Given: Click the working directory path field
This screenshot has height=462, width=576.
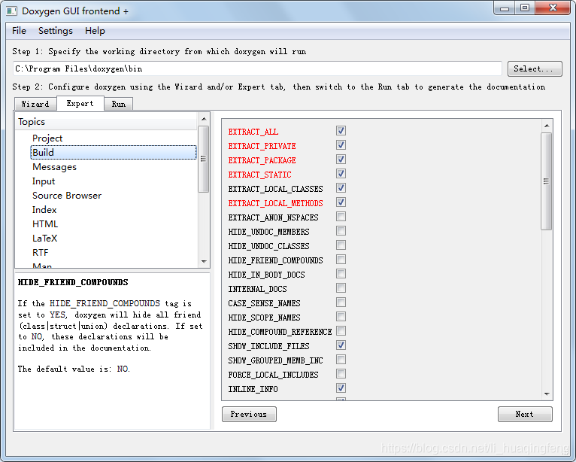Looking at the screenshot, I should (x=257, y=68).
